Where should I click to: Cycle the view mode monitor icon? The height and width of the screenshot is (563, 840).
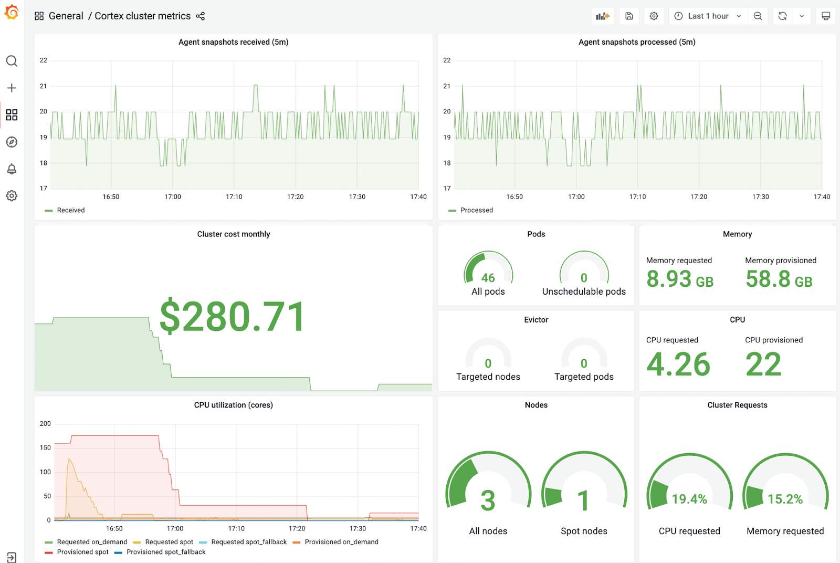click(x=826, y=16)
